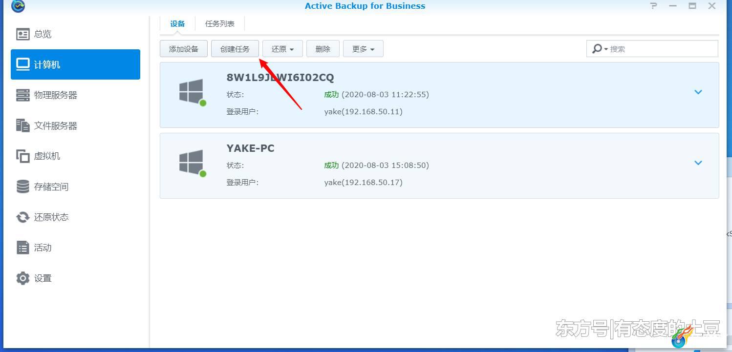Image resolution: width=732 pixels, height=352 pixels.
Task: Click the 创建任务 button
Action: point(235,49)
